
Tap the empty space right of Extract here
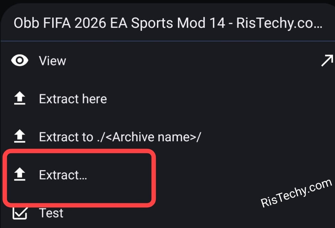pyautogui.click(x=218, y=99)
